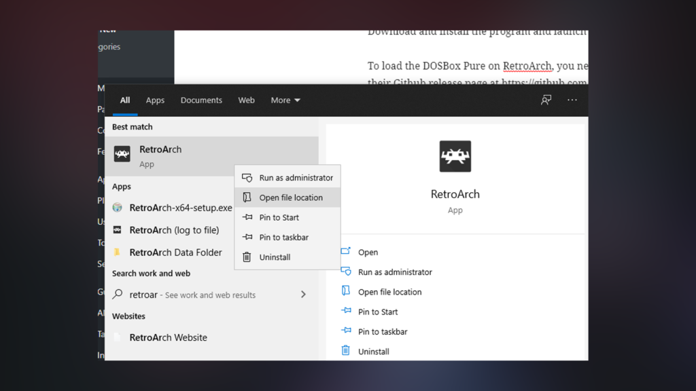Click the RetroArch Data Folder yellow icon
Viewport: 696px width, 391px height.
(117, 252)
